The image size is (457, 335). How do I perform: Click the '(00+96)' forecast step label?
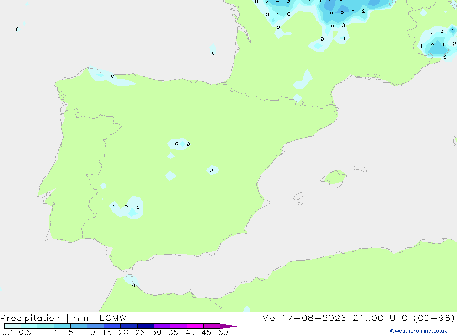(434, 318)
